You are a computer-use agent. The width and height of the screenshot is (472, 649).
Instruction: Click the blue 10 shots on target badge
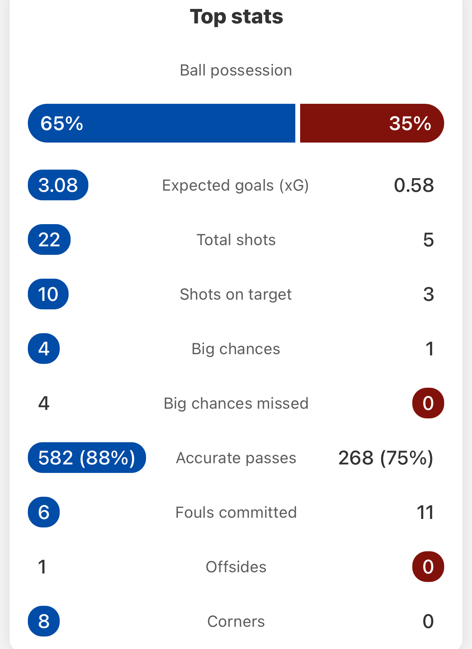48,294
